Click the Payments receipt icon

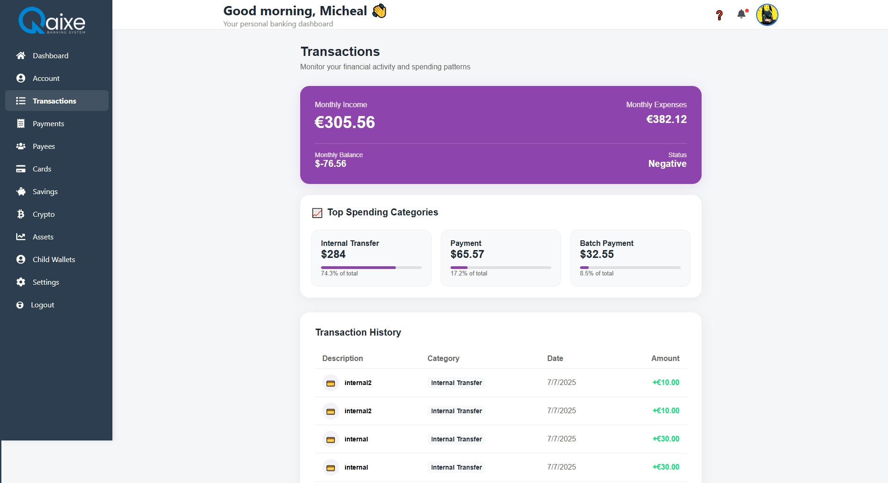tap(21, 123)
